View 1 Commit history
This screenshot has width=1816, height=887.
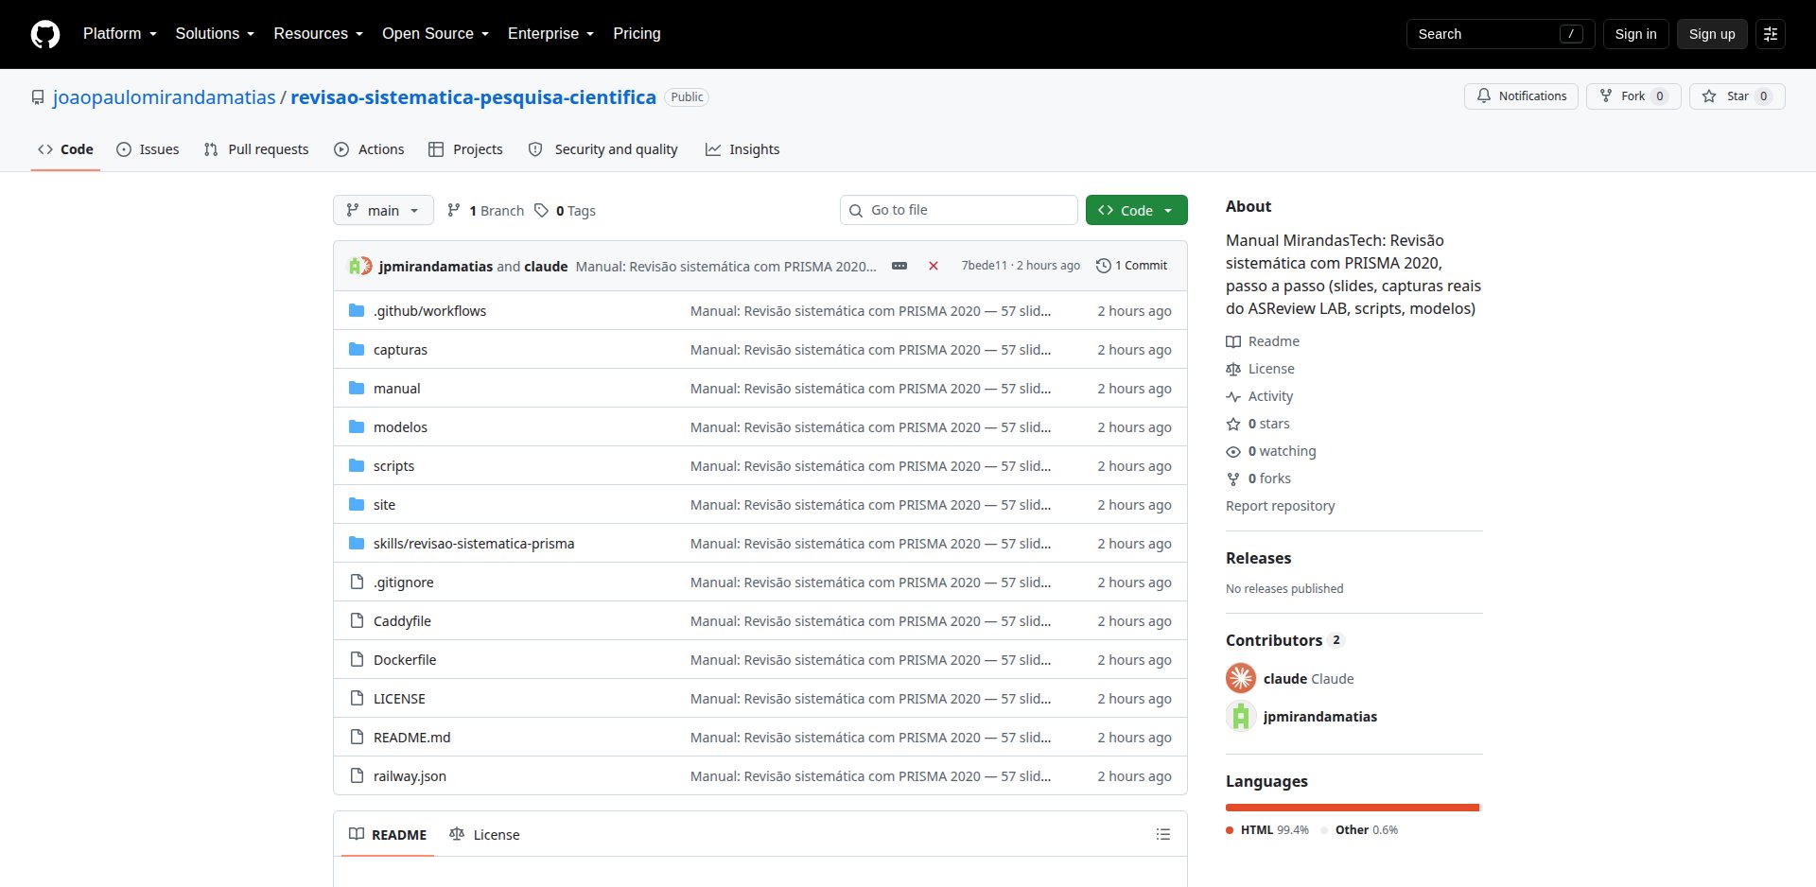tap(1131, 266)
